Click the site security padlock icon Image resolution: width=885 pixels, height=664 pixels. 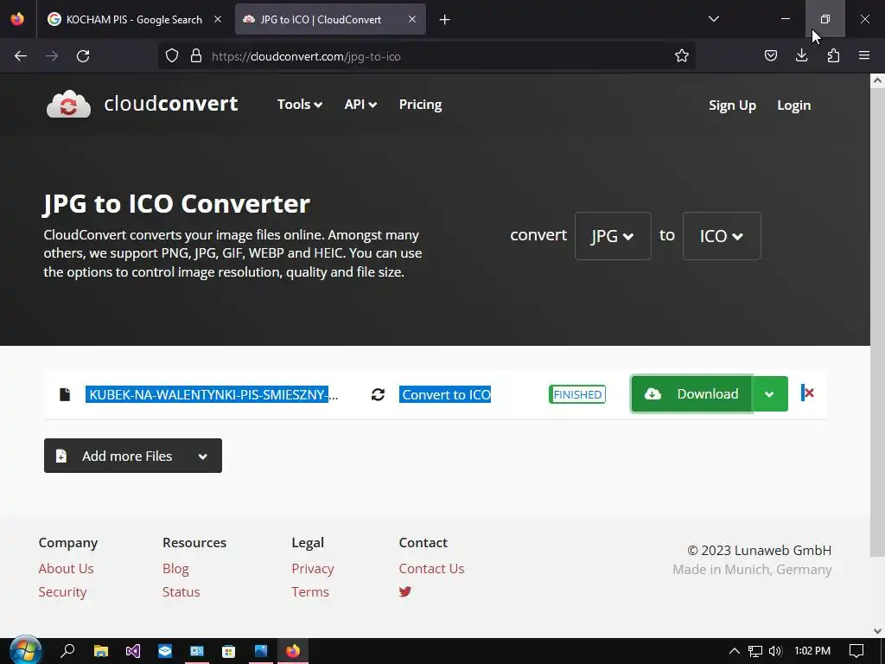click(x=196, y=55)
